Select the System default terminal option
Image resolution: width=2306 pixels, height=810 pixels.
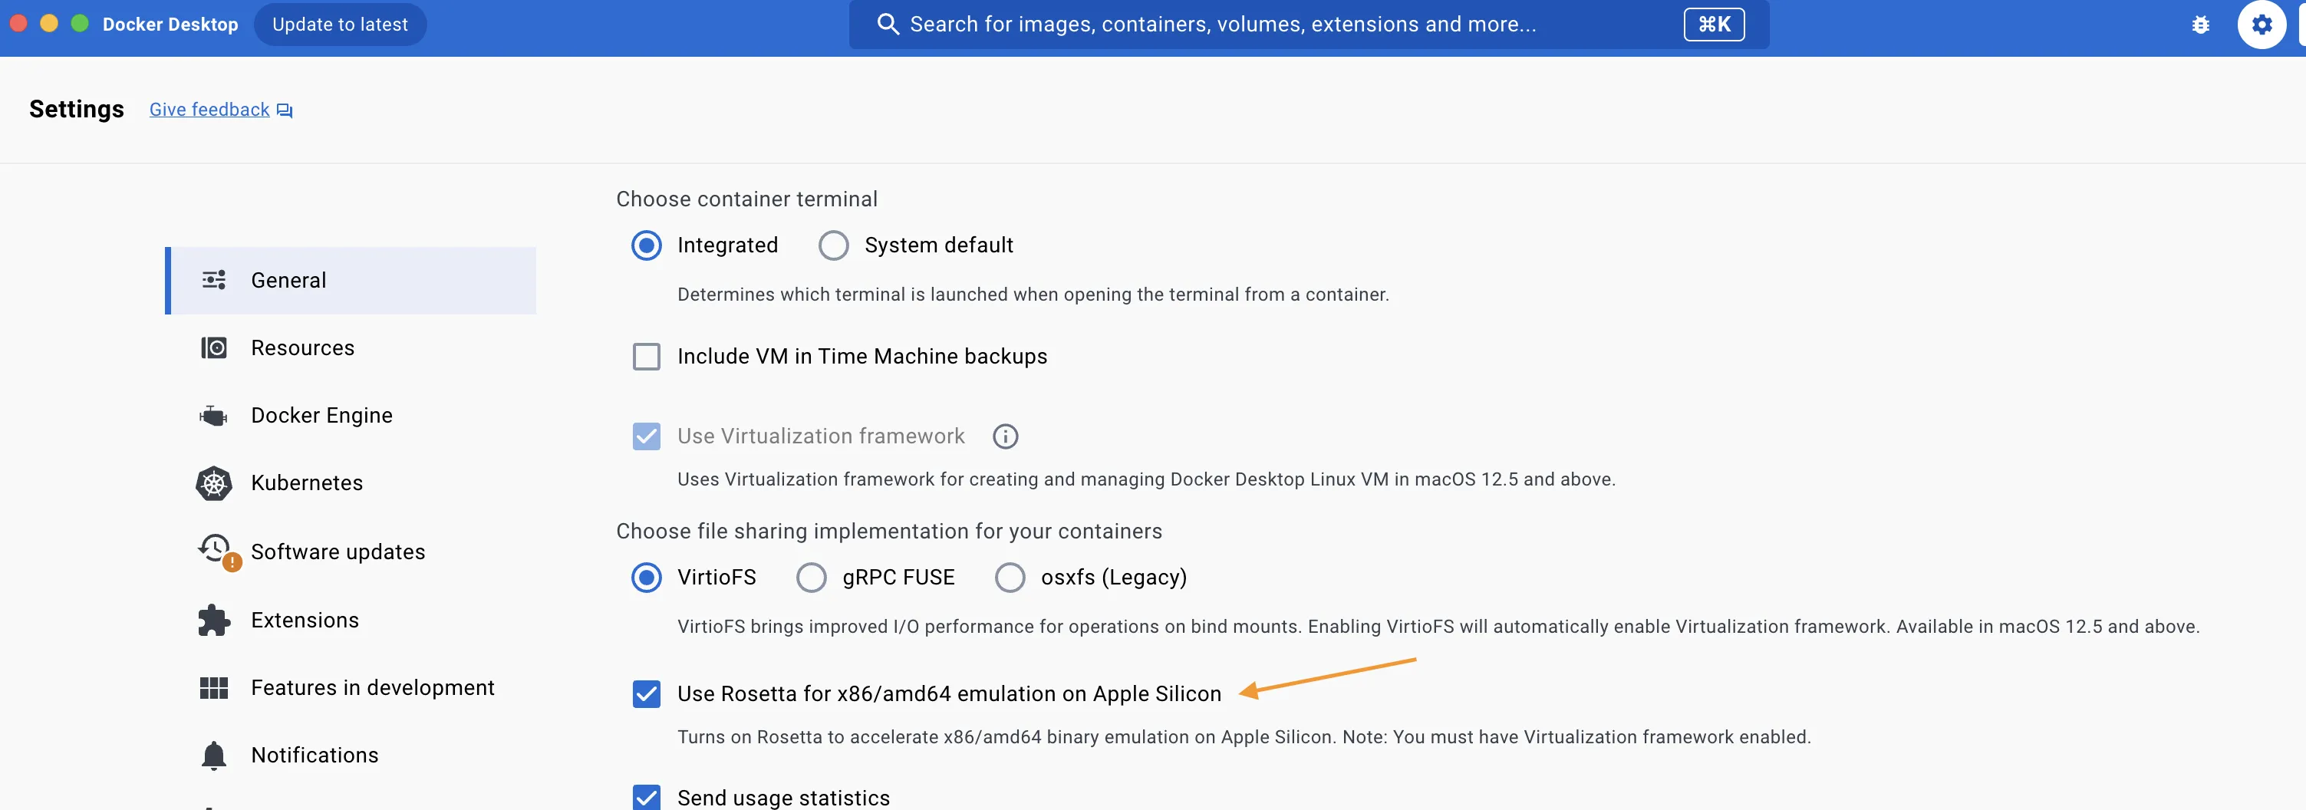click(x=833, y=245)
